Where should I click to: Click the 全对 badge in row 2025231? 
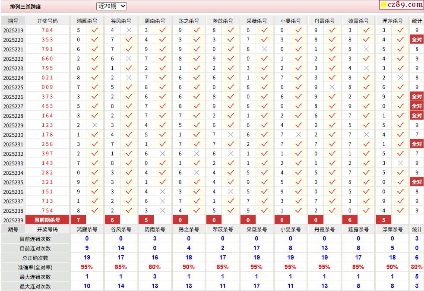[417, 144]
